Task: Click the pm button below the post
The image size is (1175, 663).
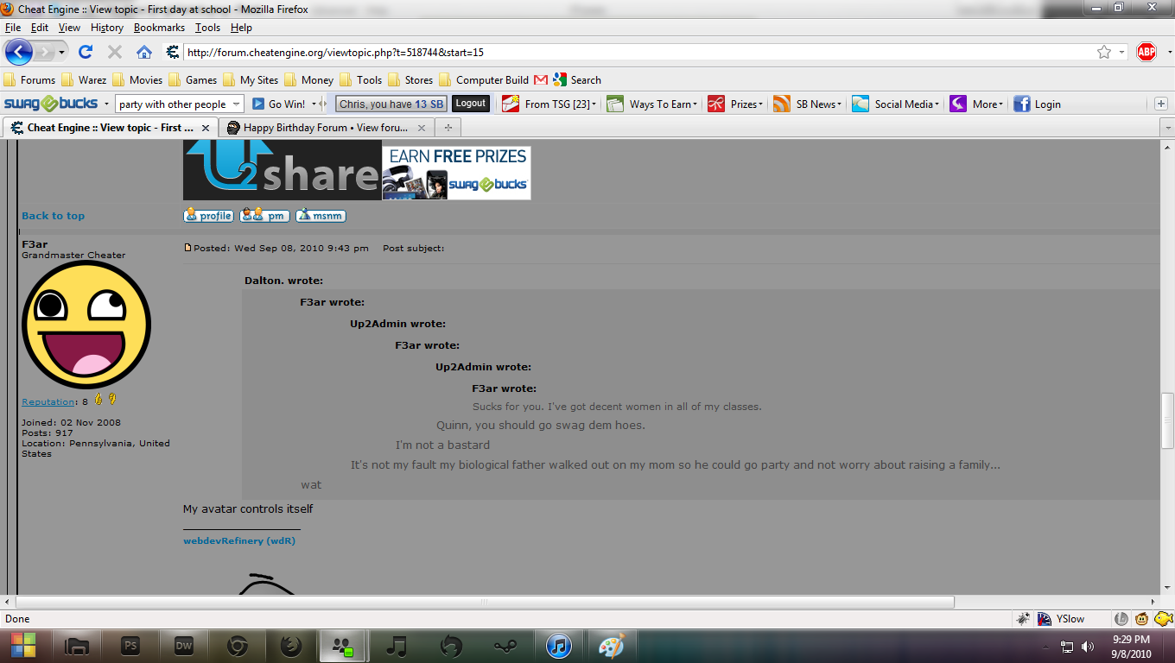Action: coord(264,215)
